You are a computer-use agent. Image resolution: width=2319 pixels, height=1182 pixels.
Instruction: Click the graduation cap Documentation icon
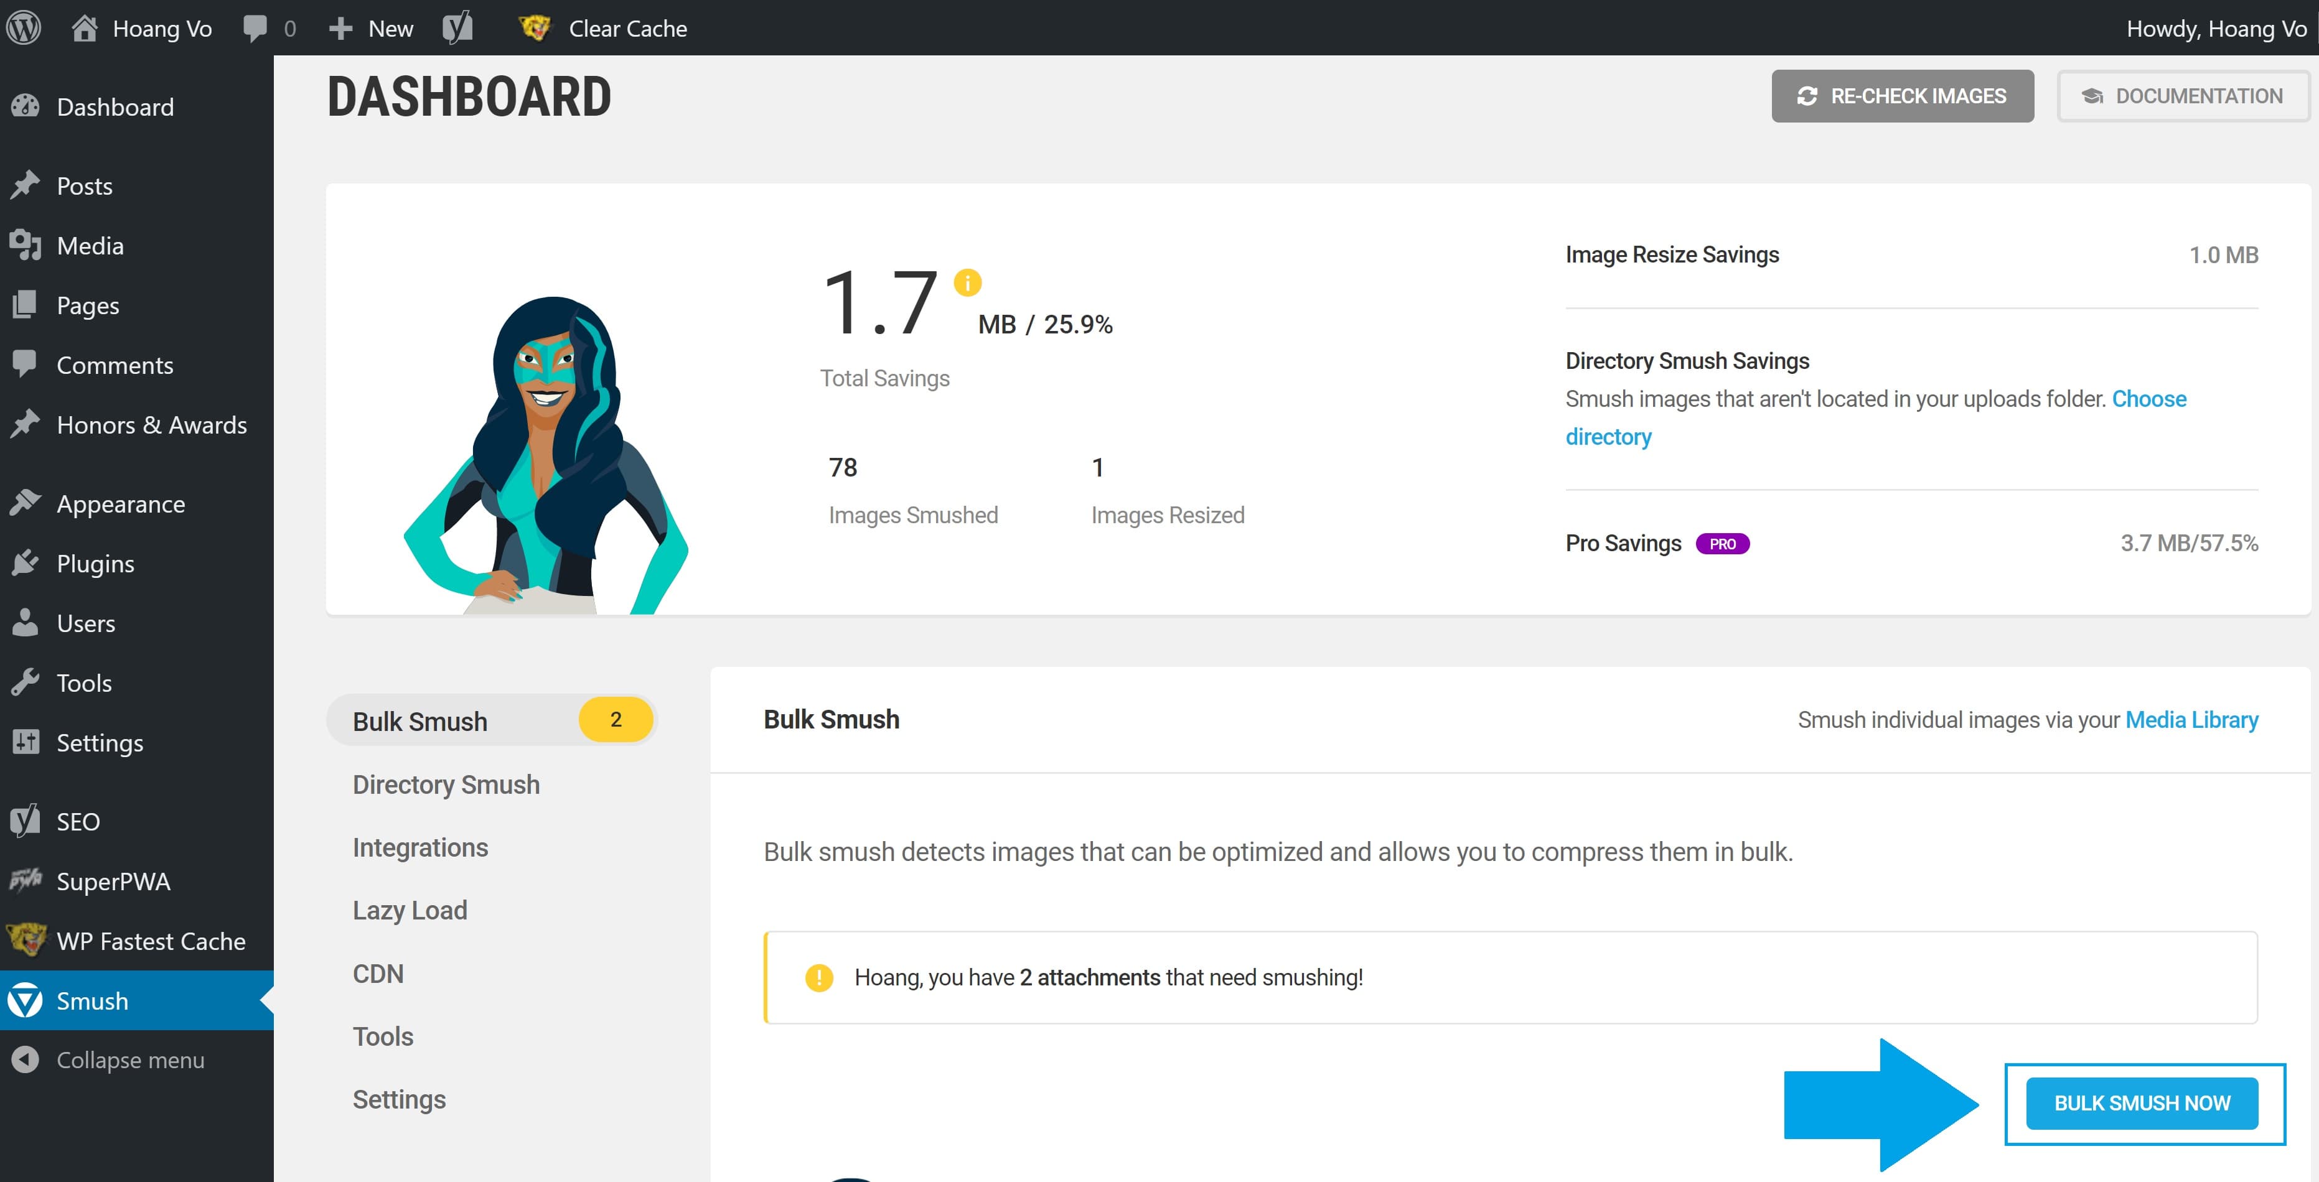2093,96
